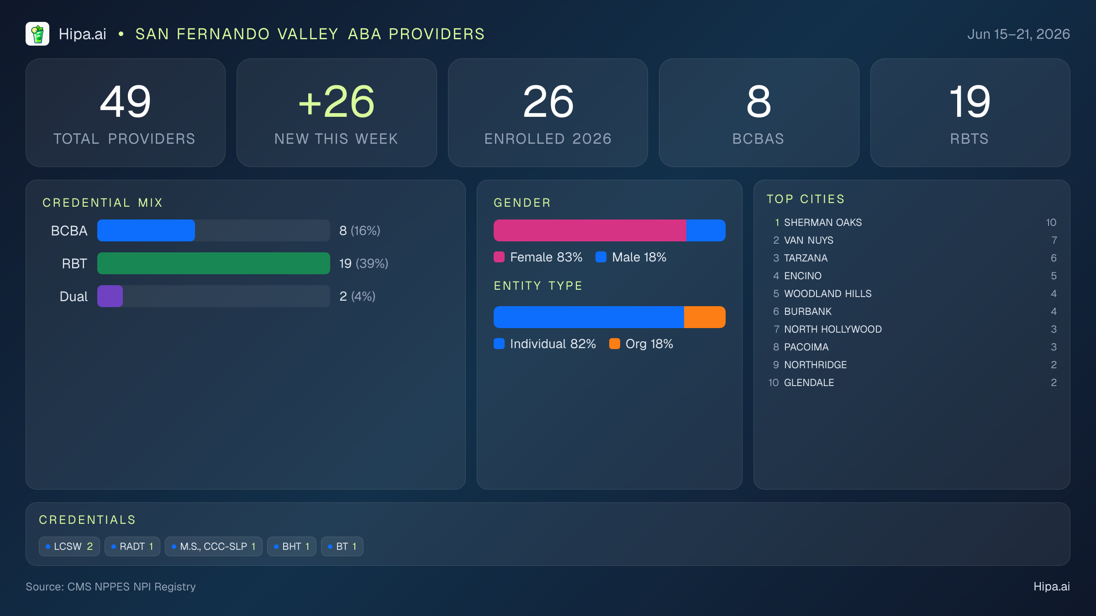Viewport: 1096px width, 616px height.
Task: Click the BCBA row label
Action: click(x=69, y=230)
